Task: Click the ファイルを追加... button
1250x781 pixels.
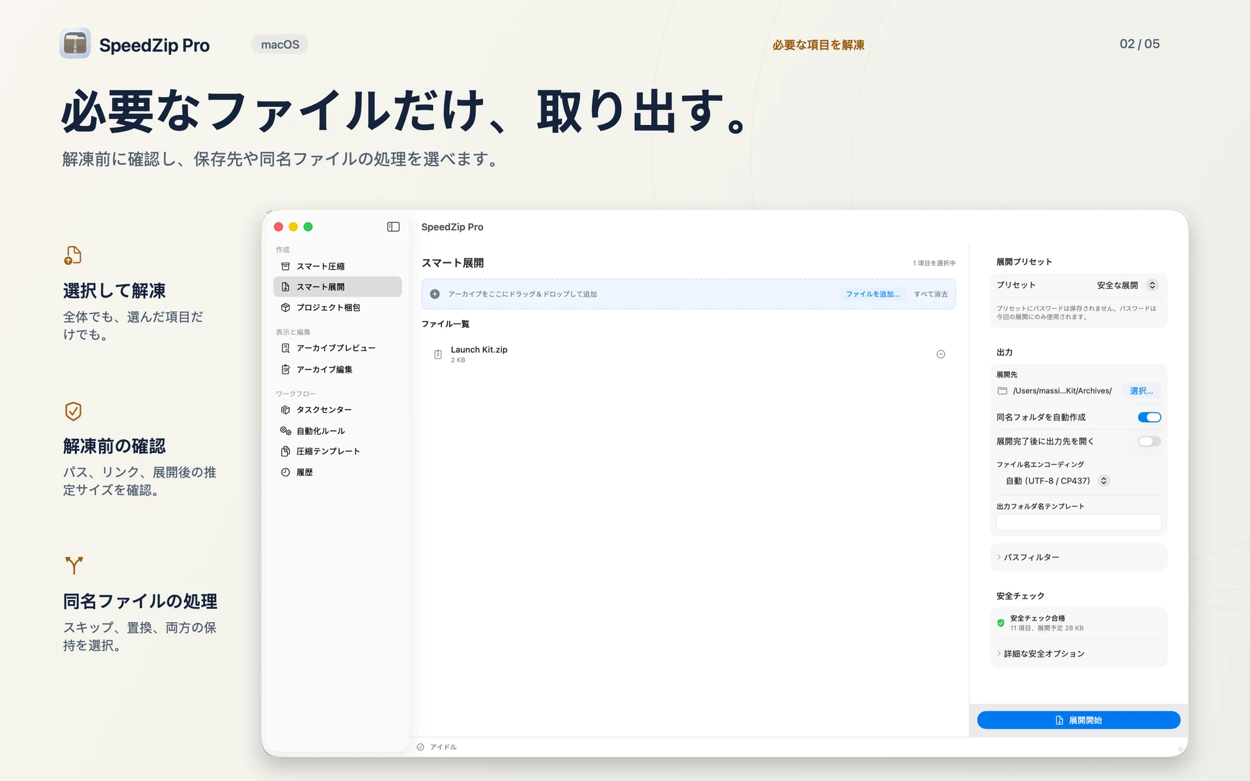Action: pos(872,294)
